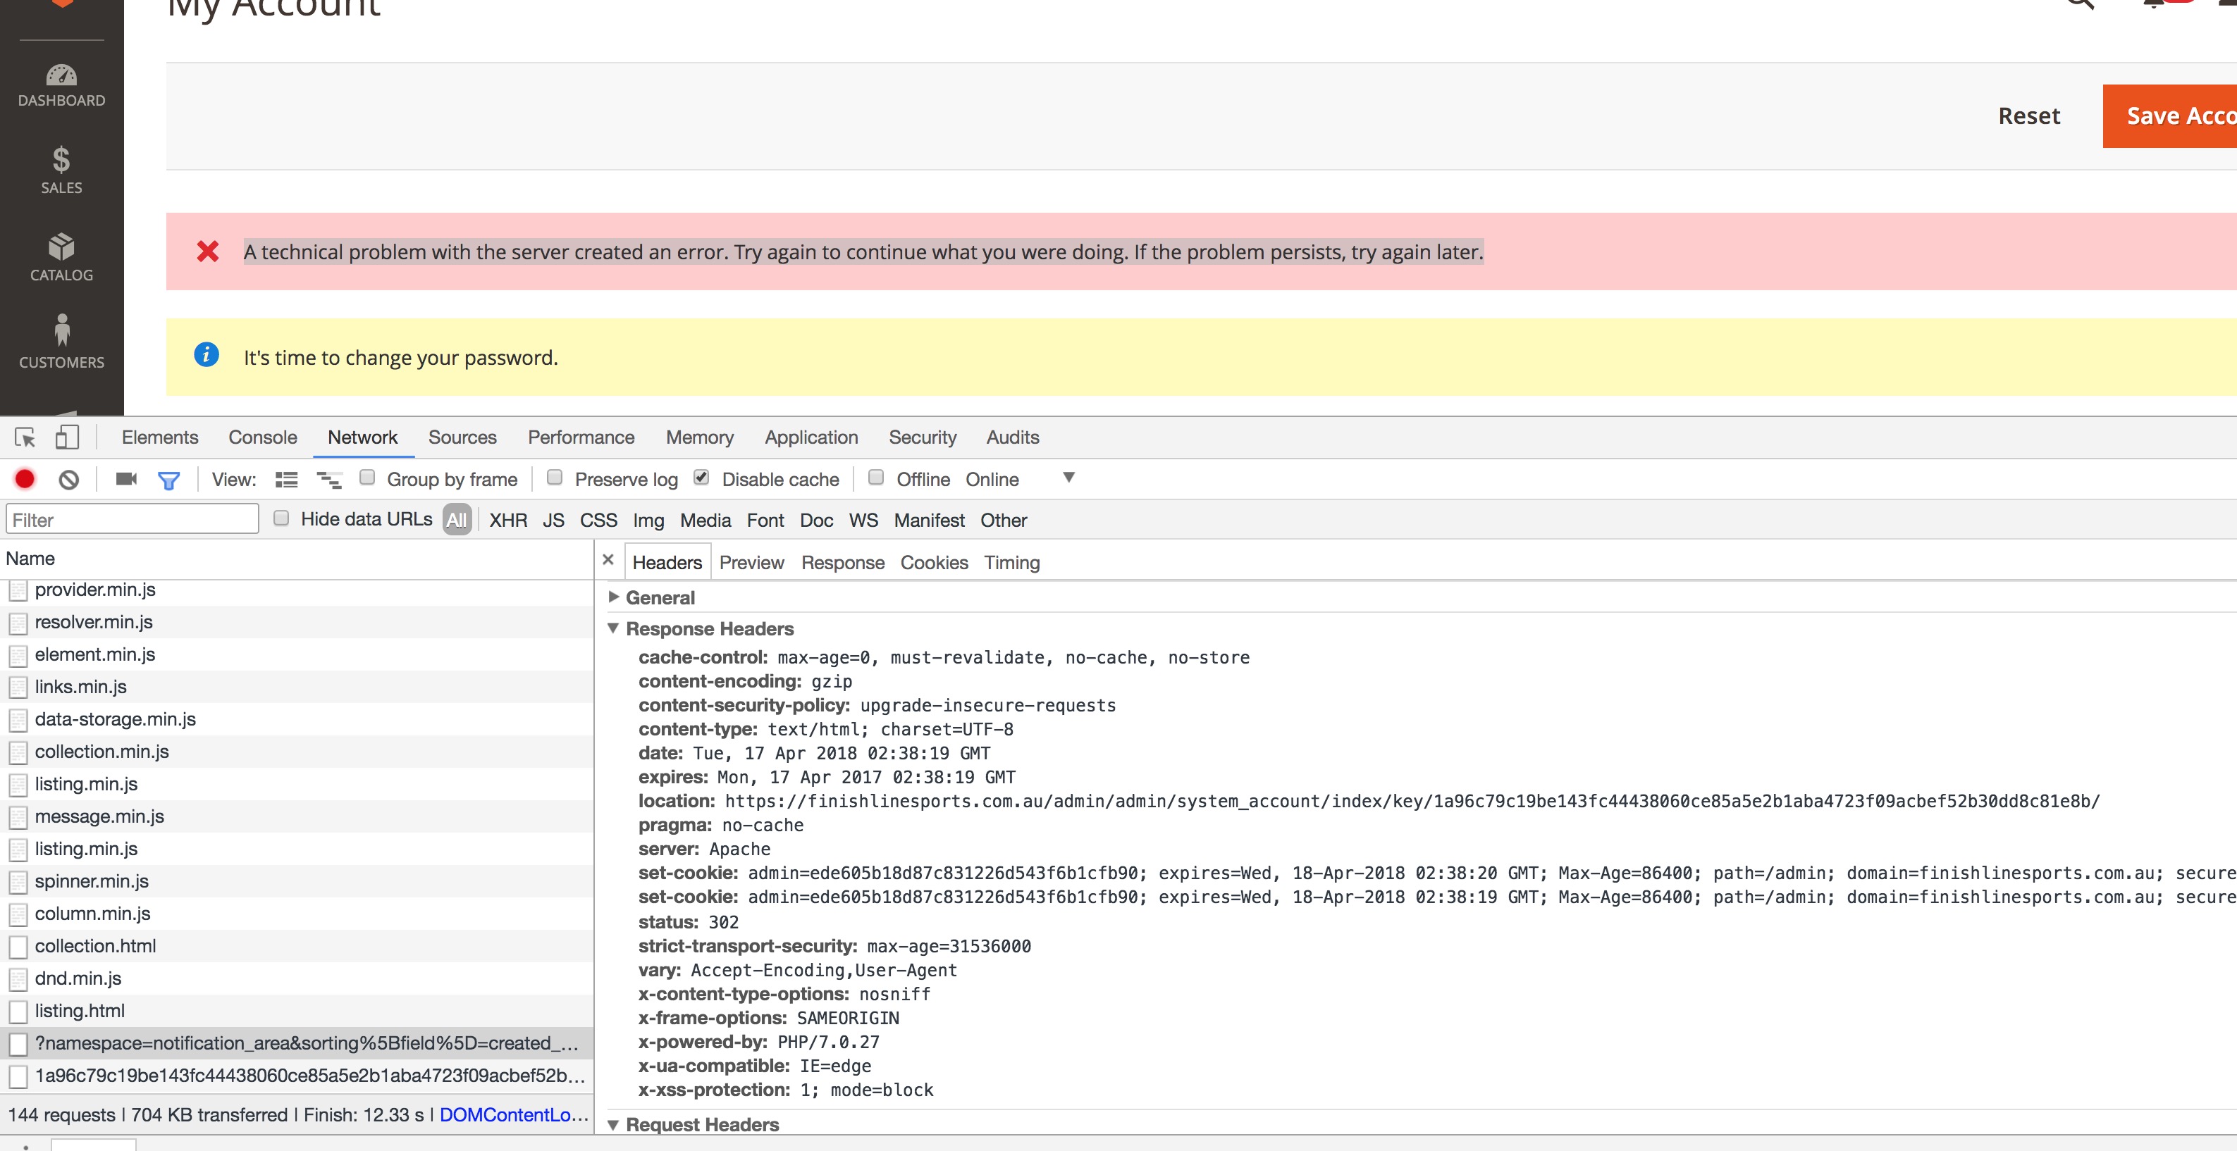
Task: Switch to the Cookies tab
Action: click(934, 563)
